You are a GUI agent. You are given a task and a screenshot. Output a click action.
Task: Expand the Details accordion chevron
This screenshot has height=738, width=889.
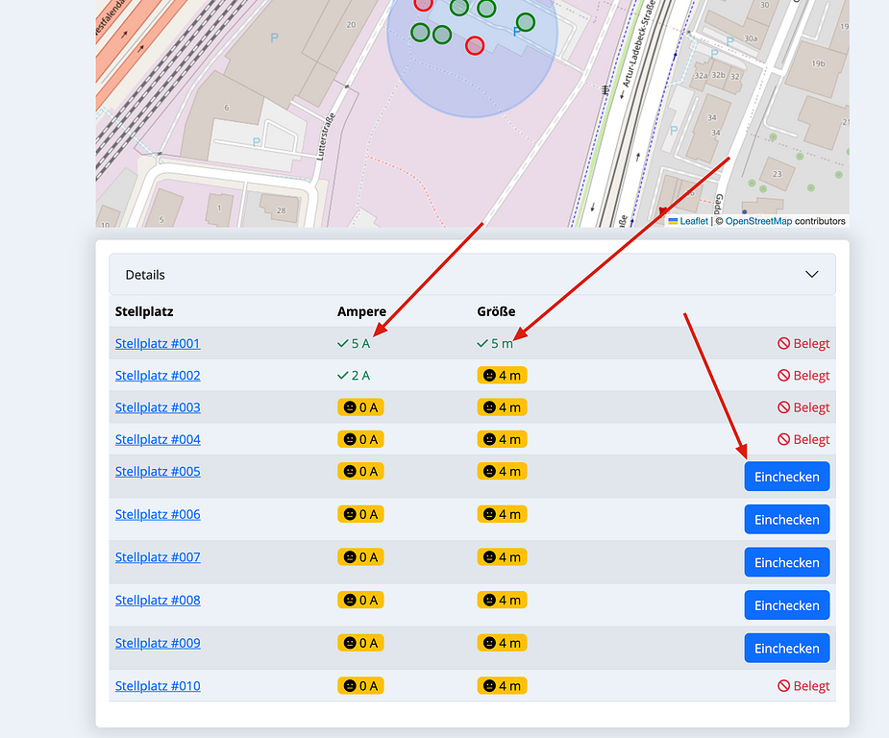point(811,275)
